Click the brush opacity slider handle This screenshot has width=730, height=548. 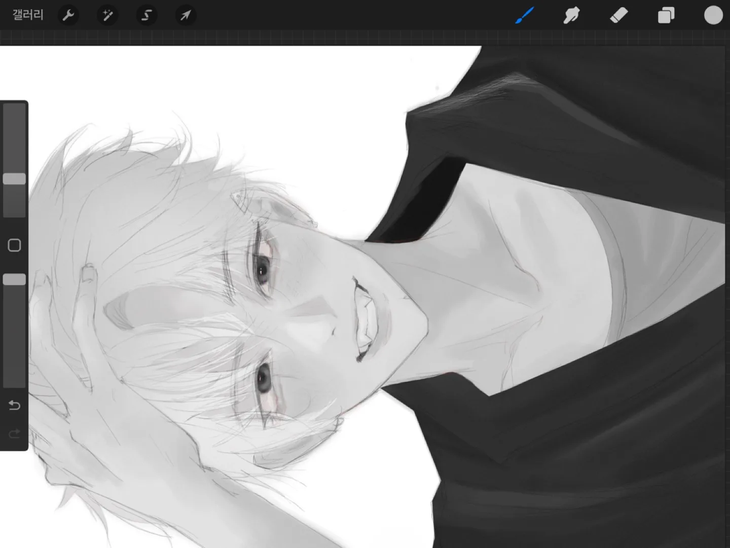coord(14,280)
